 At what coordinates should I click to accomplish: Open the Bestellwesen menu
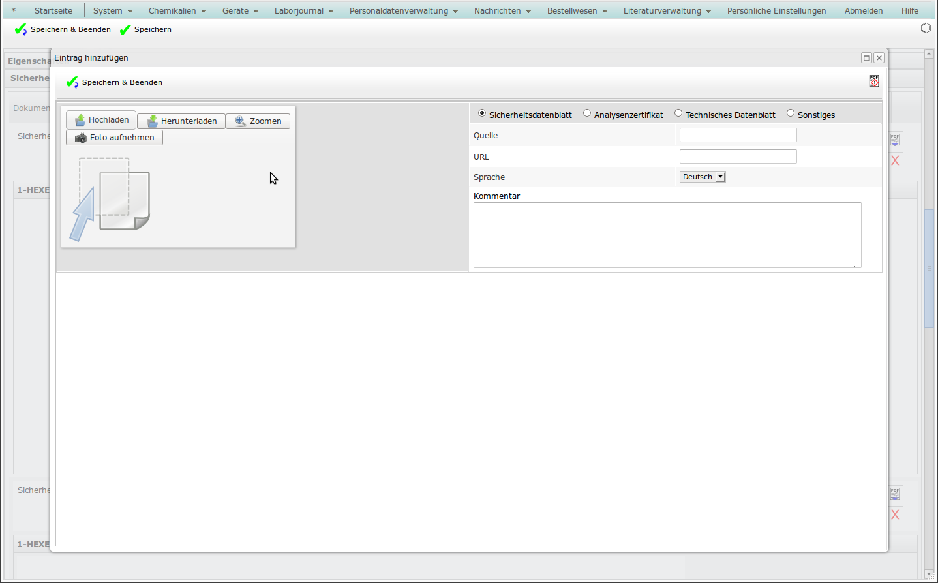pos(577,11)
